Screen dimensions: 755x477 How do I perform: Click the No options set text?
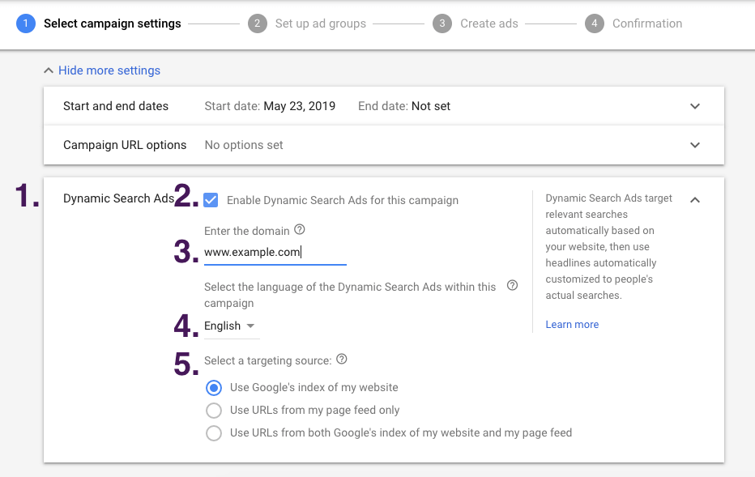tap(244, 145)
